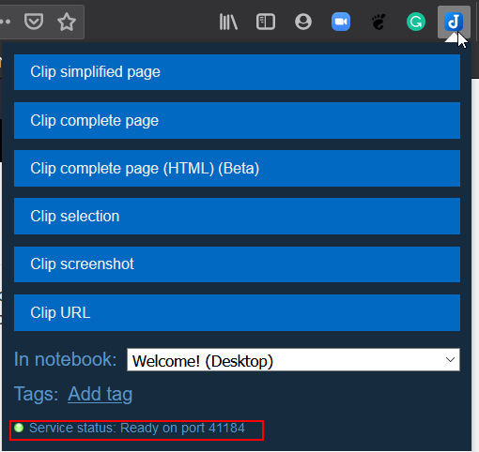Open the Library bookshelf icon
Image resolution: width=479 pixels, height=452 pixels.
228,22
